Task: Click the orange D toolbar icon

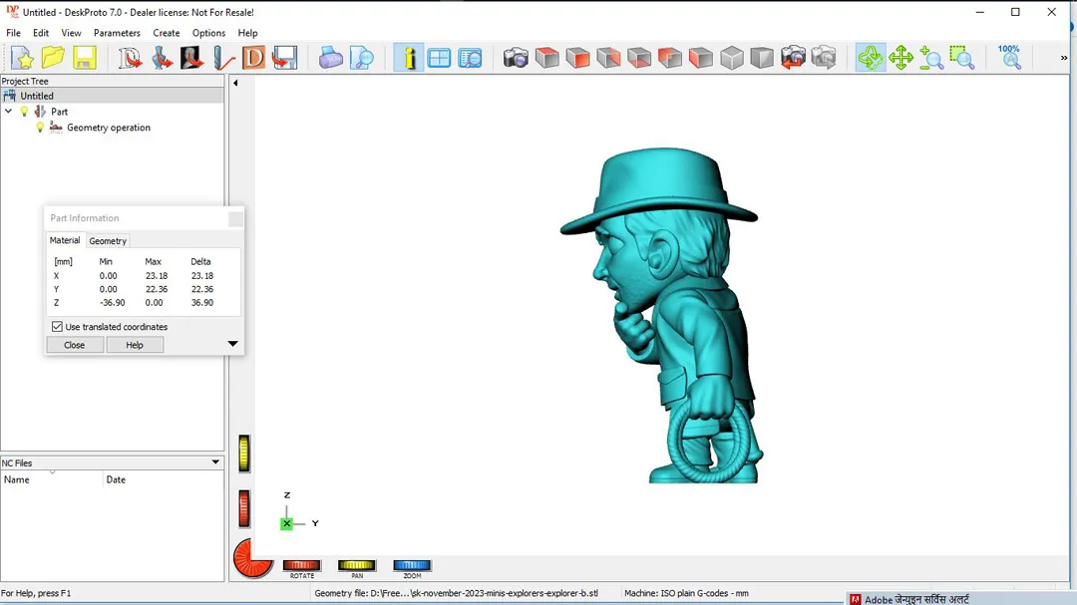Action: click(253, 58)
